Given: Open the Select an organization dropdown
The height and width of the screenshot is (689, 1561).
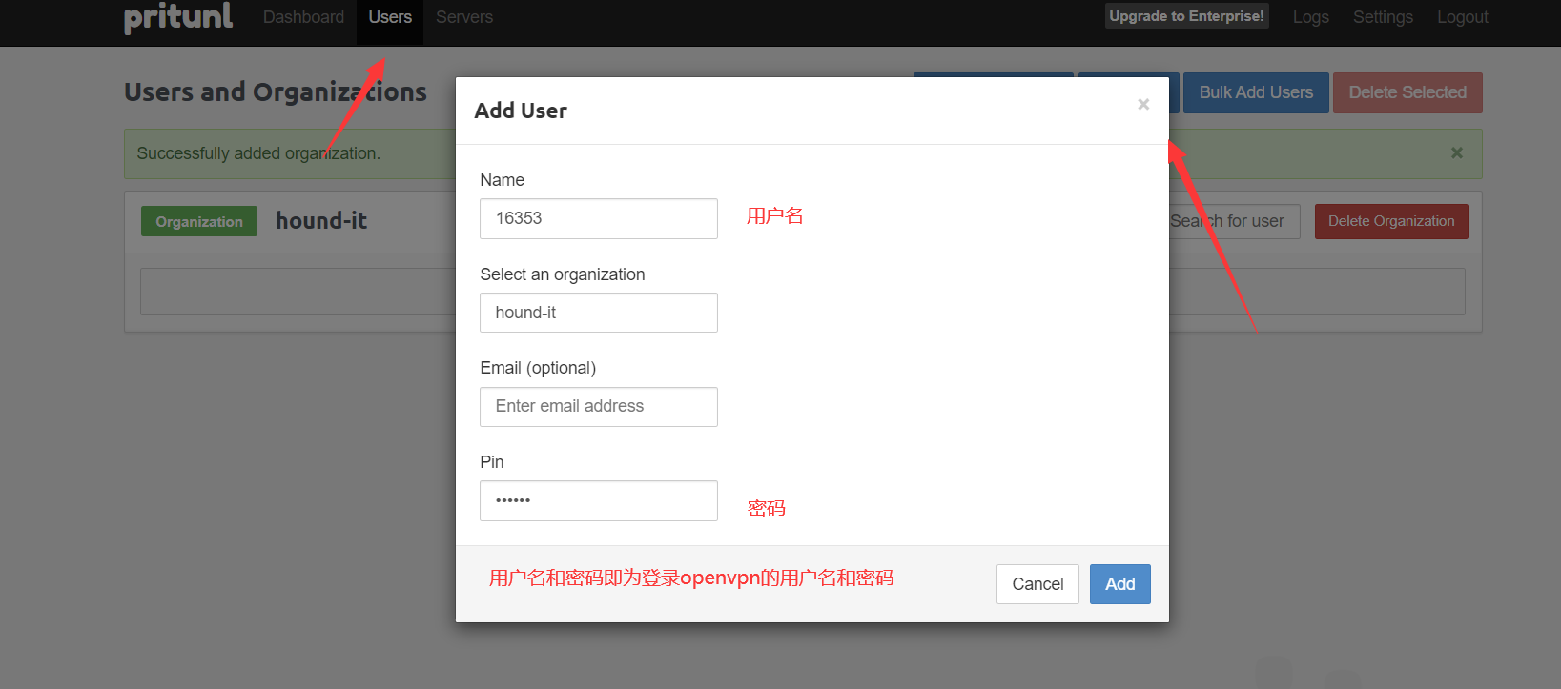Looking at the screenshot, I should pos(599,313).
